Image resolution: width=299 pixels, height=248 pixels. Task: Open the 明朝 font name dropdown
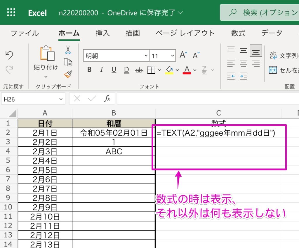146,56
